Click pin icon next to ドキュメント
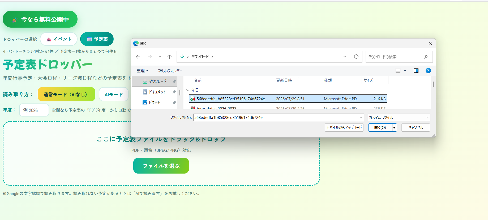 [174, 92]
